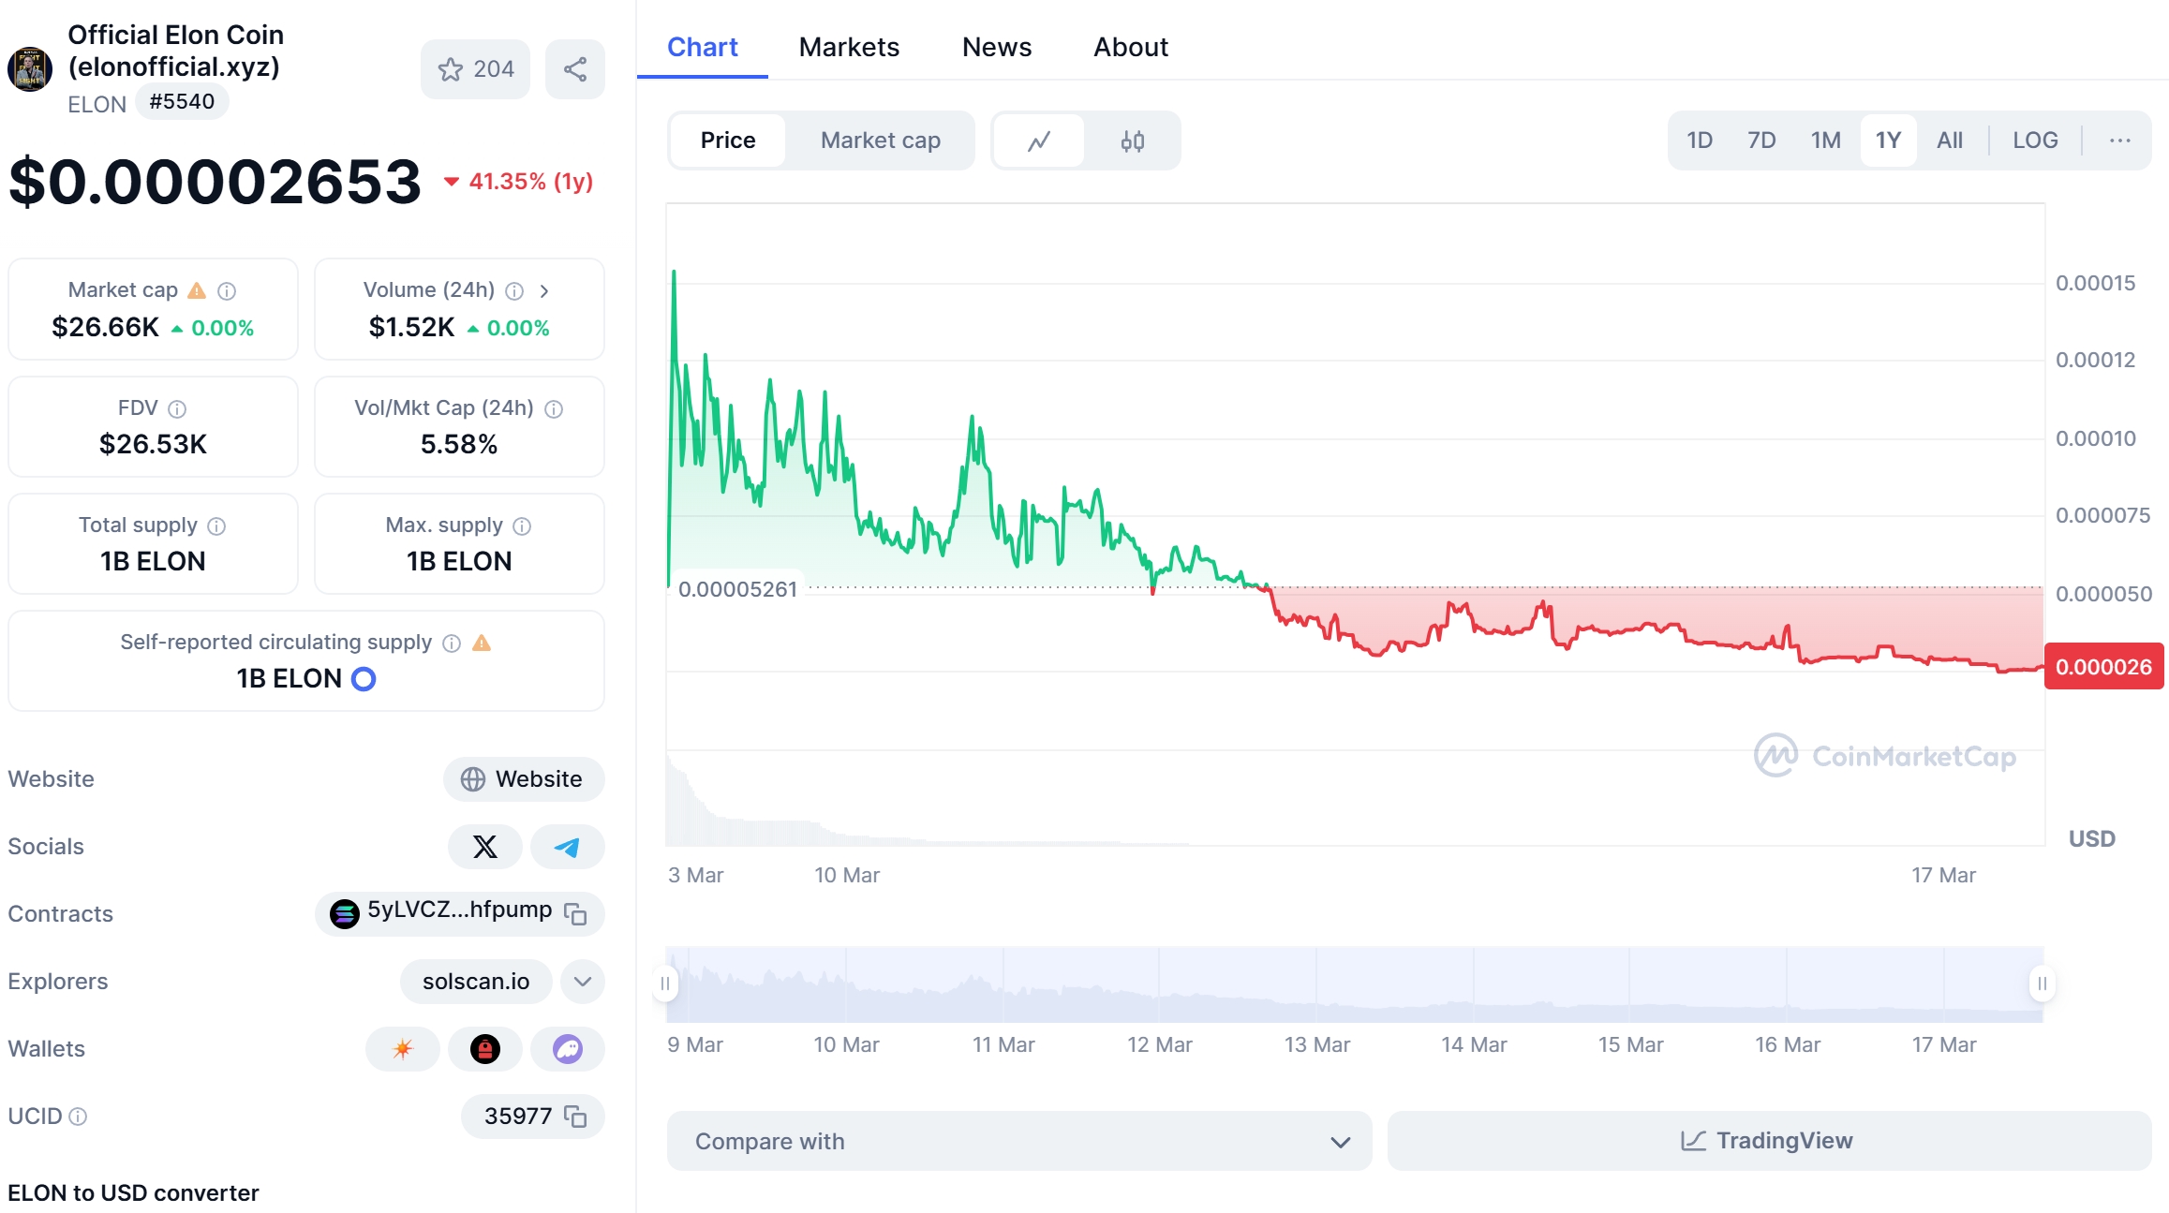Open the Official Elon Coin logo image
Viewport: 2169px width, 1213px height.
click(30, 69)
